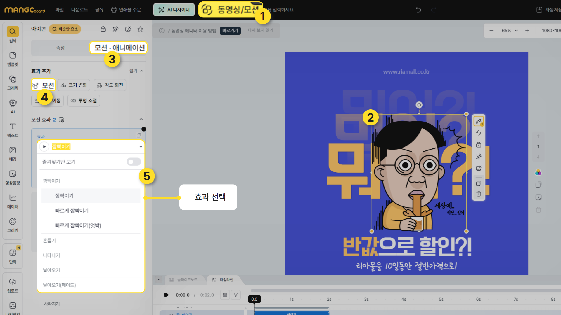Play the timeline from 0:00.0
This screenshot has width=561, height=315.
[166, 295]
